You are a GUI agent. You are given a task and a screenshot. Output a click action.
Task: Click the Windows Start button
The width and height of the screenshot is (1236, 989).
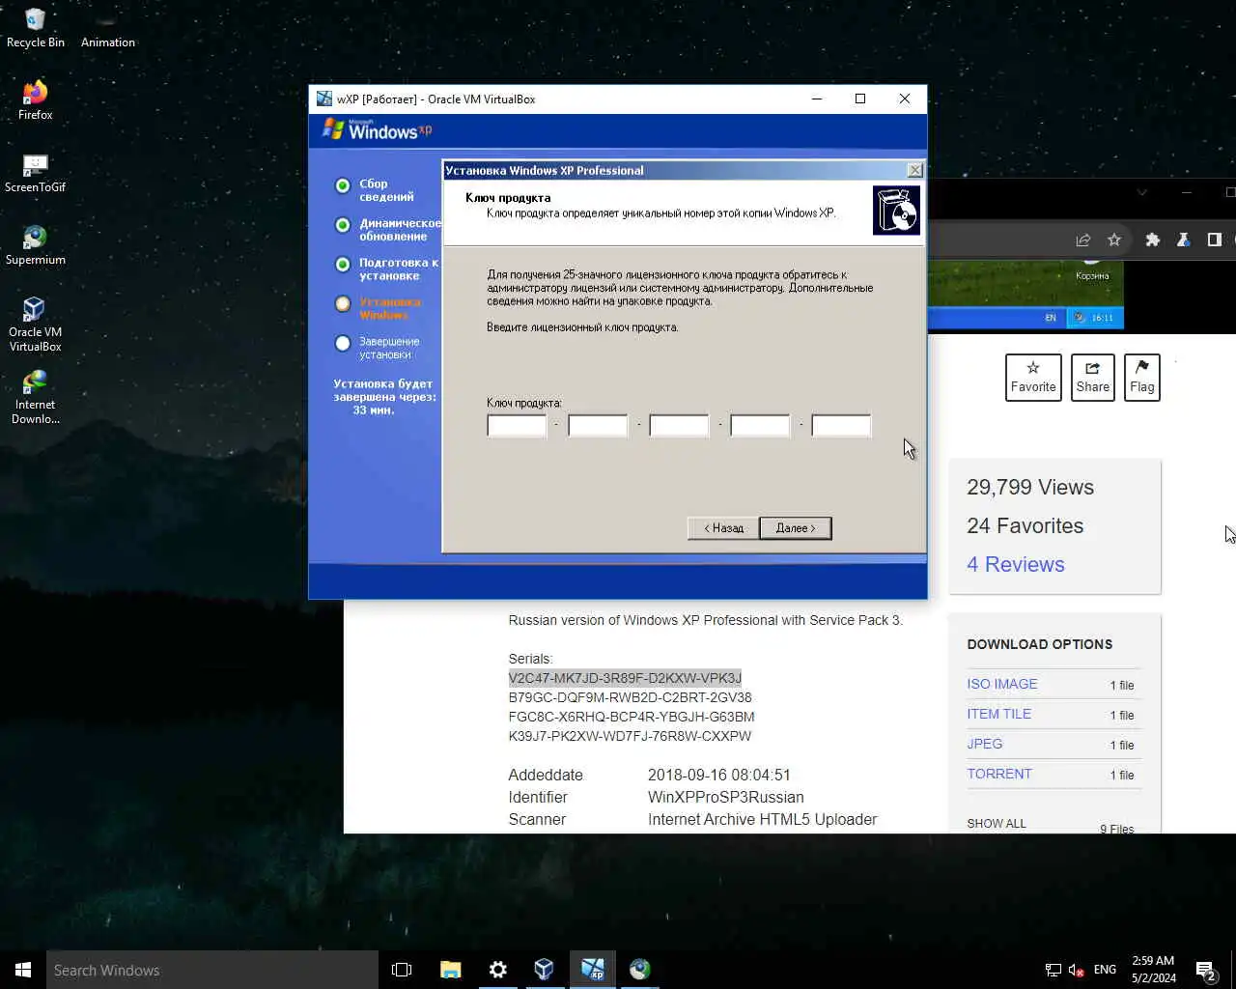[23, 970]
